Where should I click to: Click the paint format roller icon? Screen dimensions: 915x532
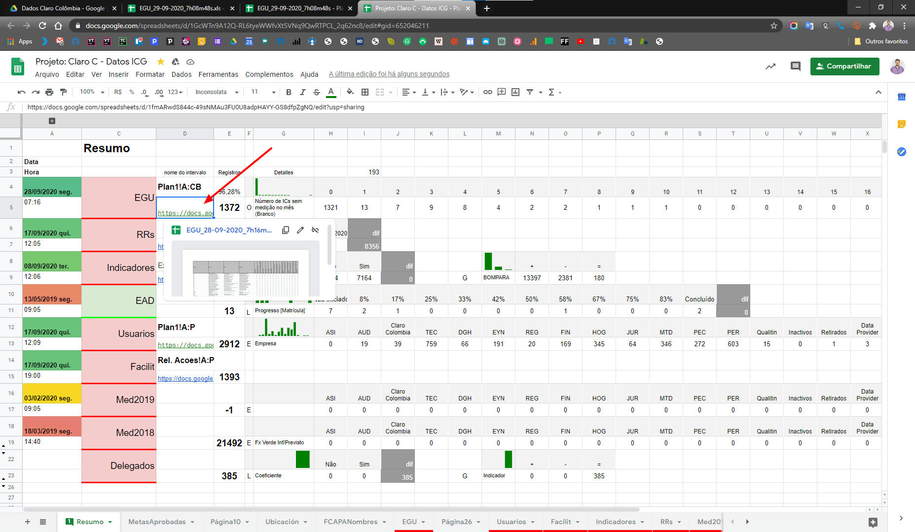pos(63,92)
